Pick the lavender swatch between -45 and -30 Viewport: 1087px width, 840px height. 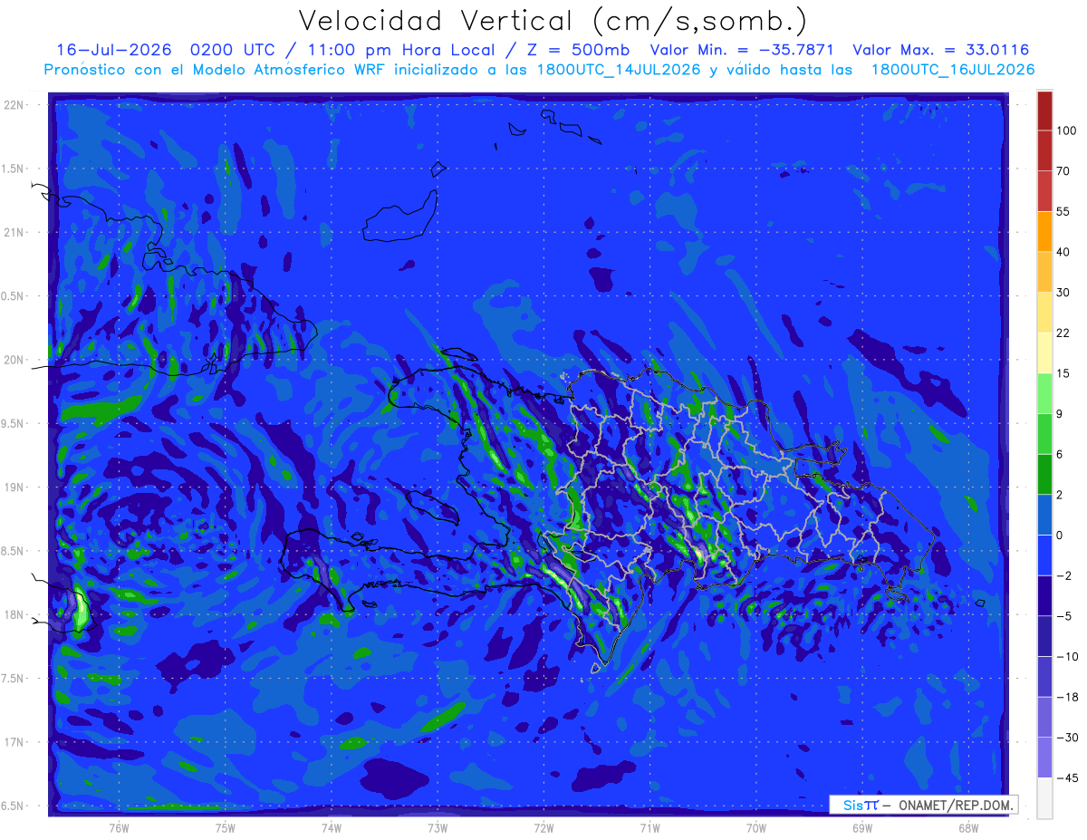tap(1044, 758)
